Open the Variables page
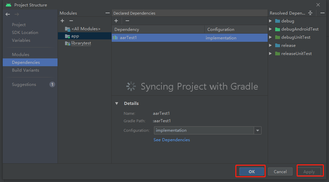The height and width of the screenshot is (182, 329). coord(21,40)
